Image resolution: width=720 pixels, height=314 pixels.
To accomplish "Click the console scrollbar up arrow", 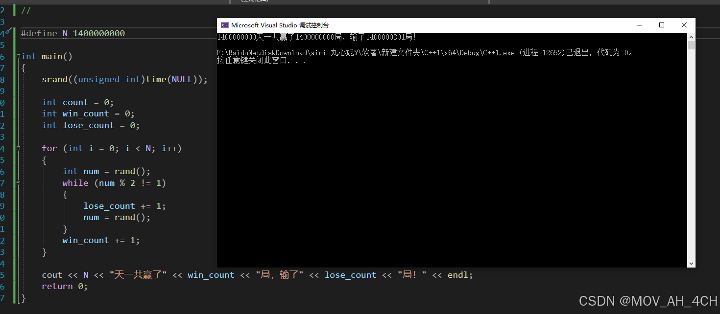I will tap(691, 37).
